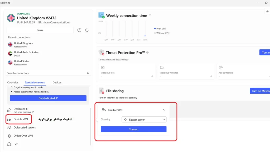Click United Kingdom flag in recent connections
Viewport: 270px width, 152px height.
[x=10, y=45]
